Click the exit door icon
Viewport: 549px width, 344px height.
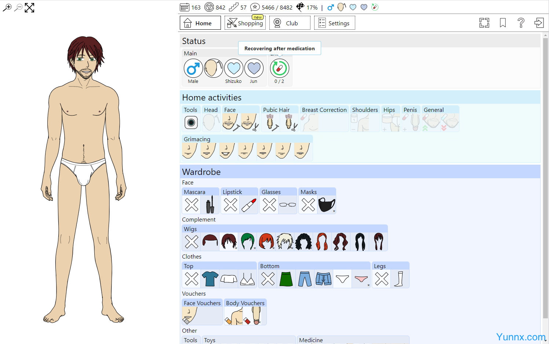539,23
